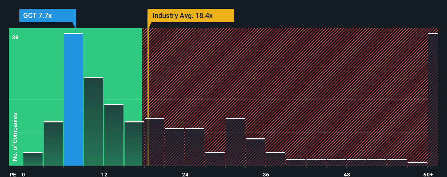Image resolution: width=447 pixels, height=177 pixels.
Task: Click the 39 y-axis value
Action: pyautogui.click(x=15, y=37)
